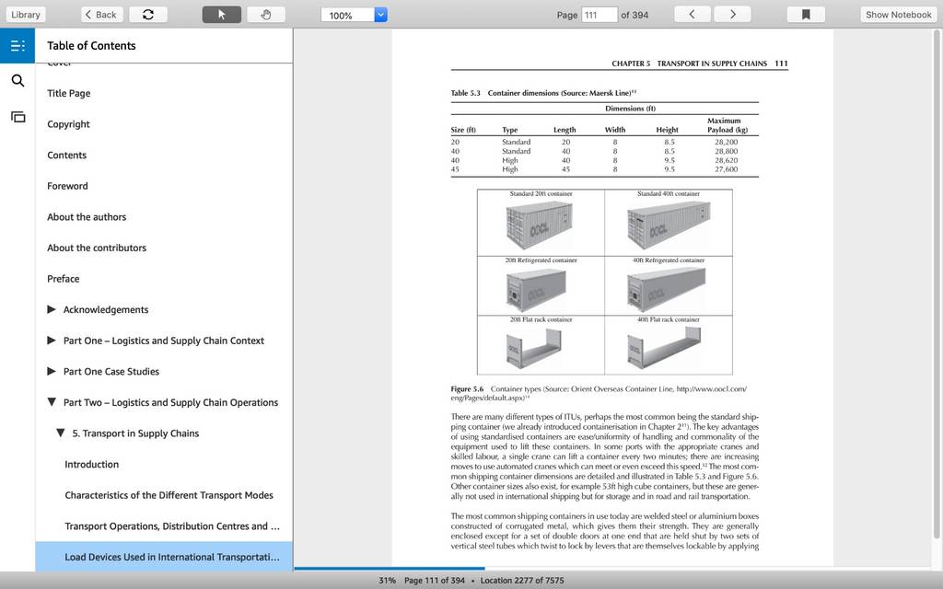The width and height of the screenshot is (943, 589).
Task: Open Foreword entry
Action: (67, 186)
